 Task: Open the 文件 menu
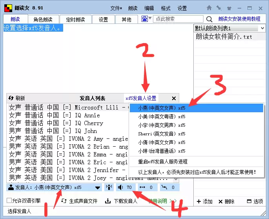tap(116, 8)
